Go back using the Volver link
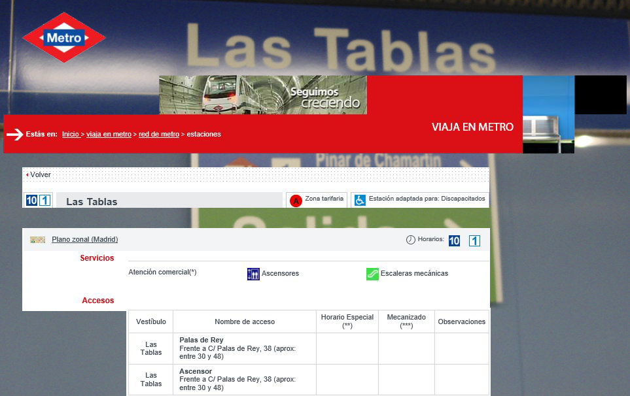630x396 pixels. 40,175
